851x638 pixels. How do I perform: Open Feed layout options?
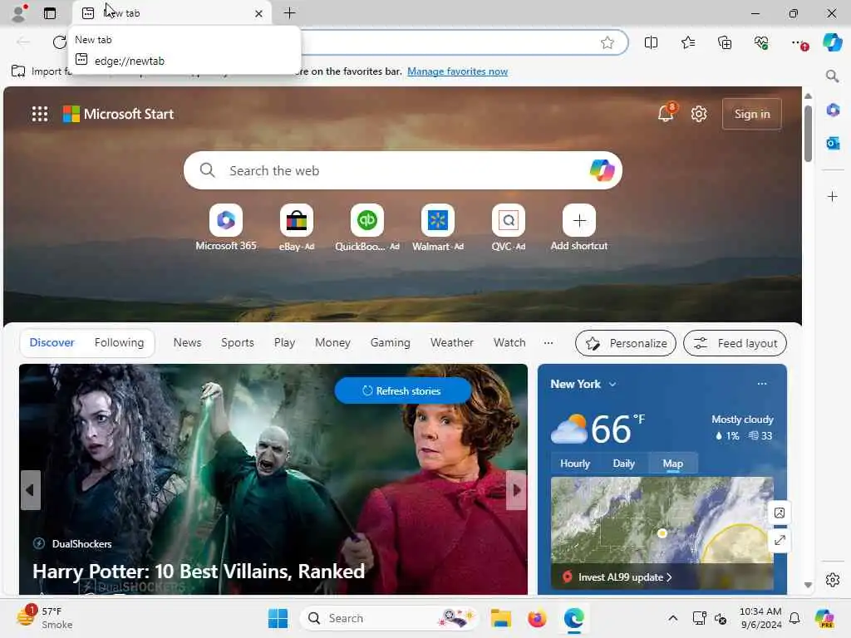[x=735, y=343]
